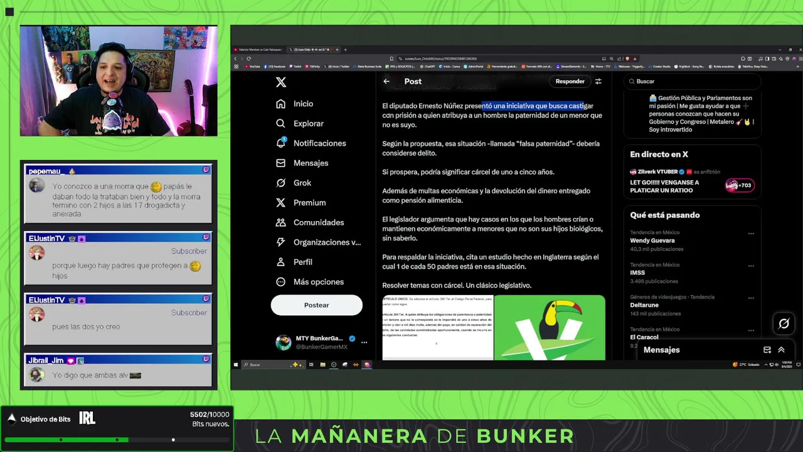Expand the Mensajes drawer chevrons
This screenshot has width=803, height=452.
point(781,350)
